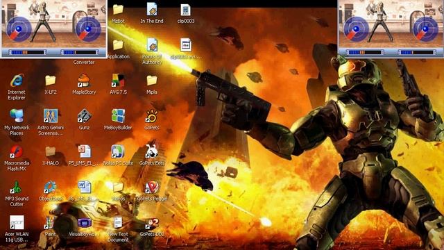Click the dancer in the game window above the soldier
444x250 pixels.
coord(380,22)
